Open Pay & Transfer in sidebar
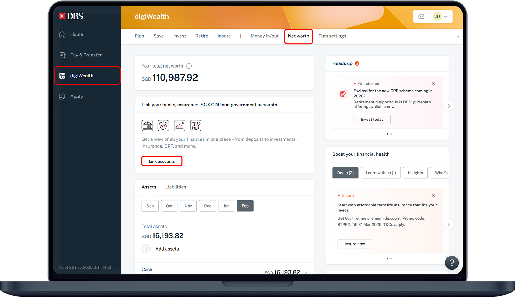 click(x=86, y=55)
